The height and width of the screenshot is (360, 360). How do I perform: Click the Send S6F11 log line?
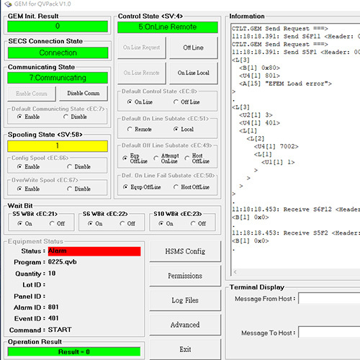tap(296, 37)
